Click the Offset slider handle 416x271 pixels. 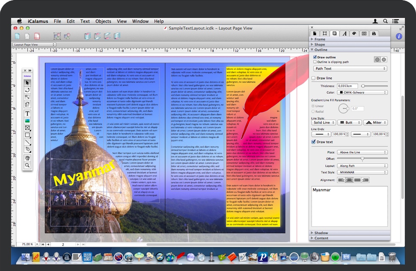pos(362,159)
